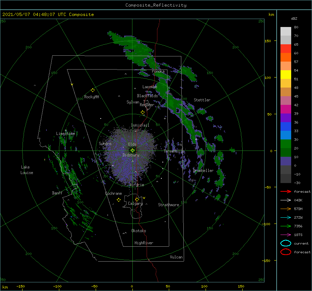Click the Sylvan label on map
The width and height of the screenshot is (312, 291).
[133, 102]
